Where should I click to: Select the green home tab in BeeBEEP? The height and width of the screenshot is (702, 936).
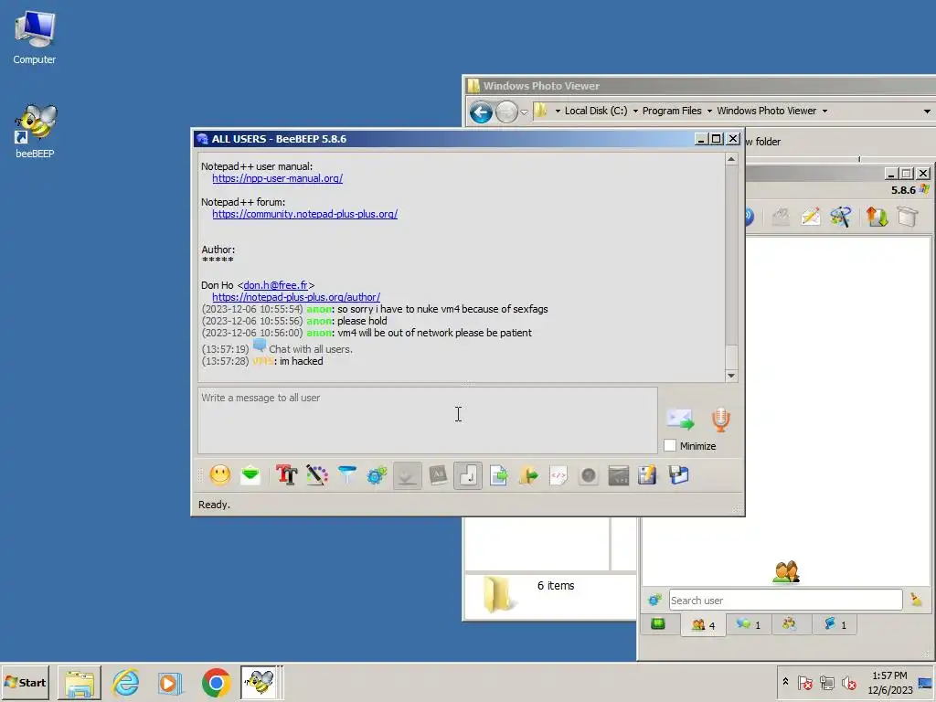click(658, 624)
